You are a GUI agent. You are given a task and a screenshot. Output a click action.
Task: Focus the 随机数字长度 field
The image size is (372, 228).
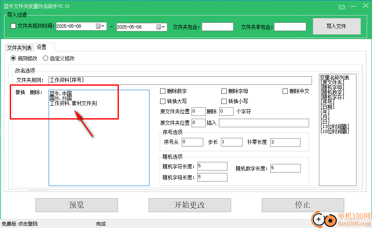(285, 168)
